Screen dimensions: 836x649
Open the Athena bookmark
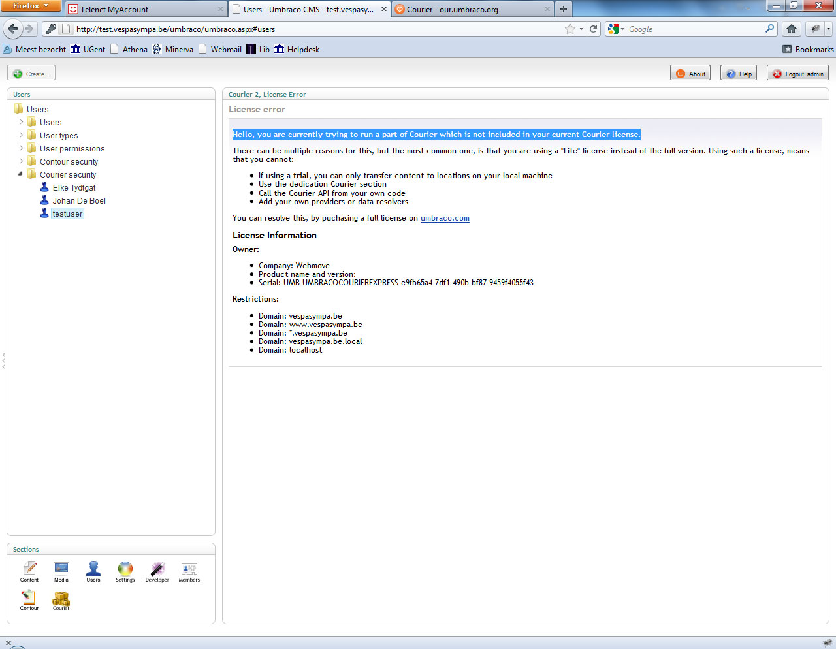(x=129, y=49)
